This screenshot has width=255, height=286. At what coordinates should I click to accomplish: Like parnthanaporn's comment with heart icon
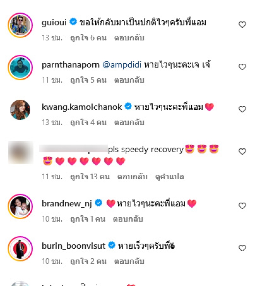242,67
